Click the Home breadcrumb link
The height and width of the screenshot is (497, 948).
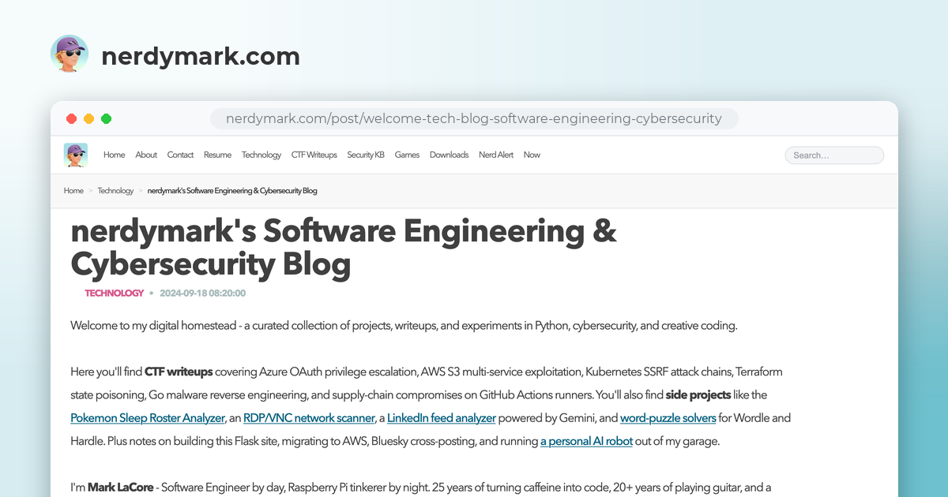click(x=73, y=191)
